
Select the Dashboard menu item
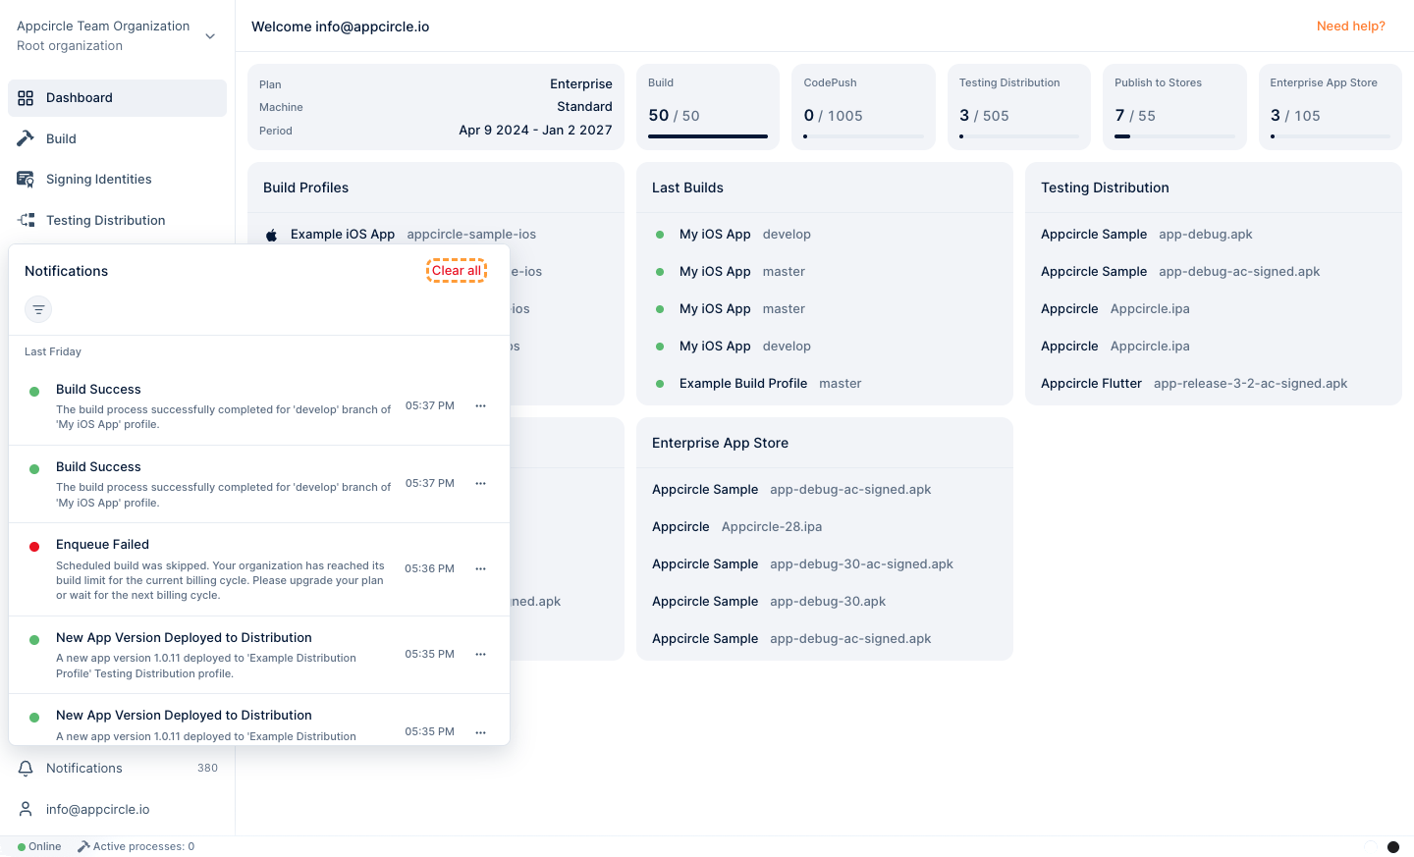pos(117,98)
